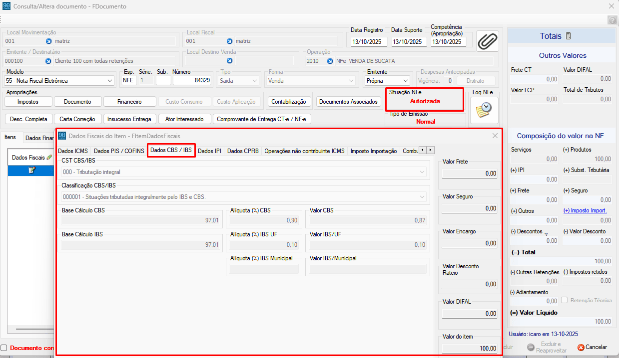The height and width of the screenshot is (358, 619).
Task: Click the red 'Autorizada' status text
Action: (x=425, y=101)
